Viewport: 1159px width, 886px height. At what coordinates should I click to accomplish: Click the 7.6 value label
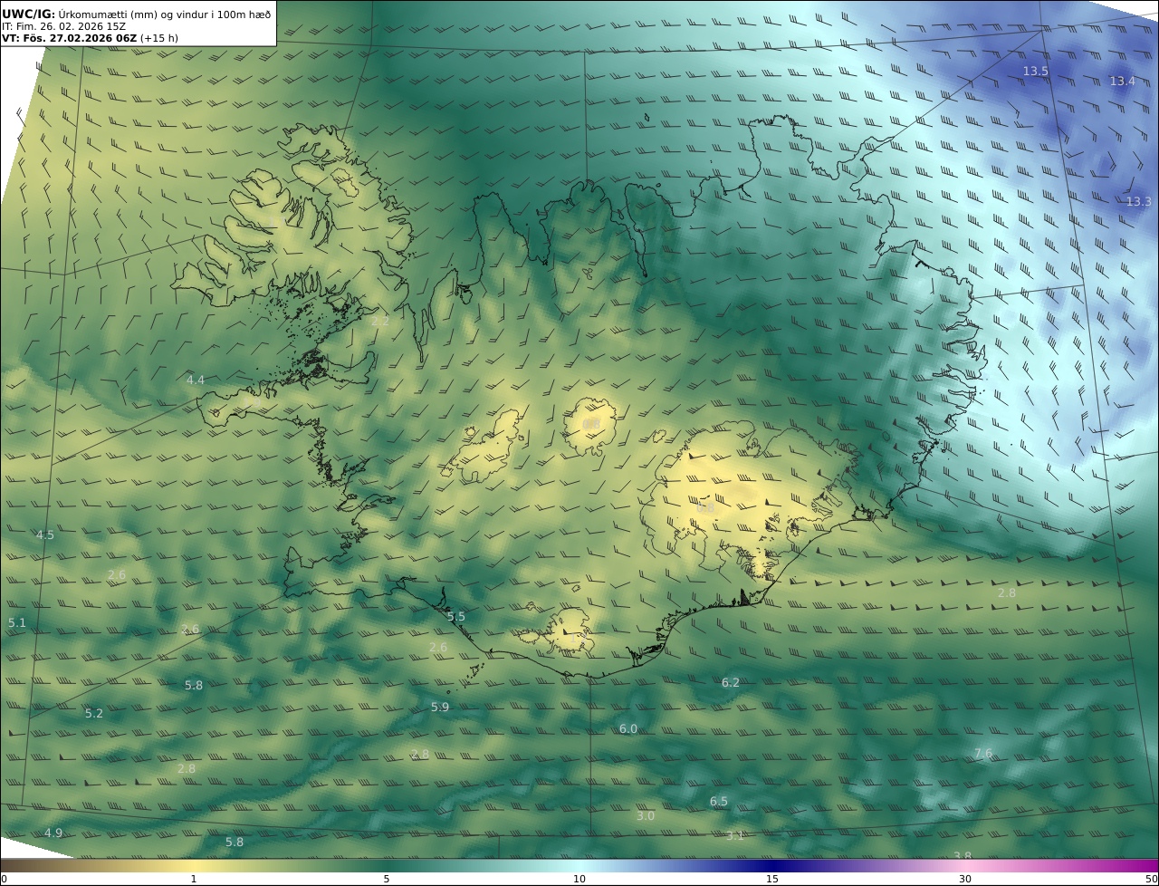983,753
